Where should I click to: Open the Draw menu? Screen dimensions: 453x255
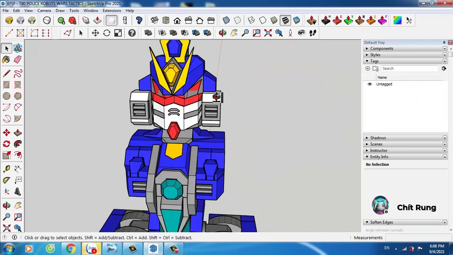click(x=60, y=11)
